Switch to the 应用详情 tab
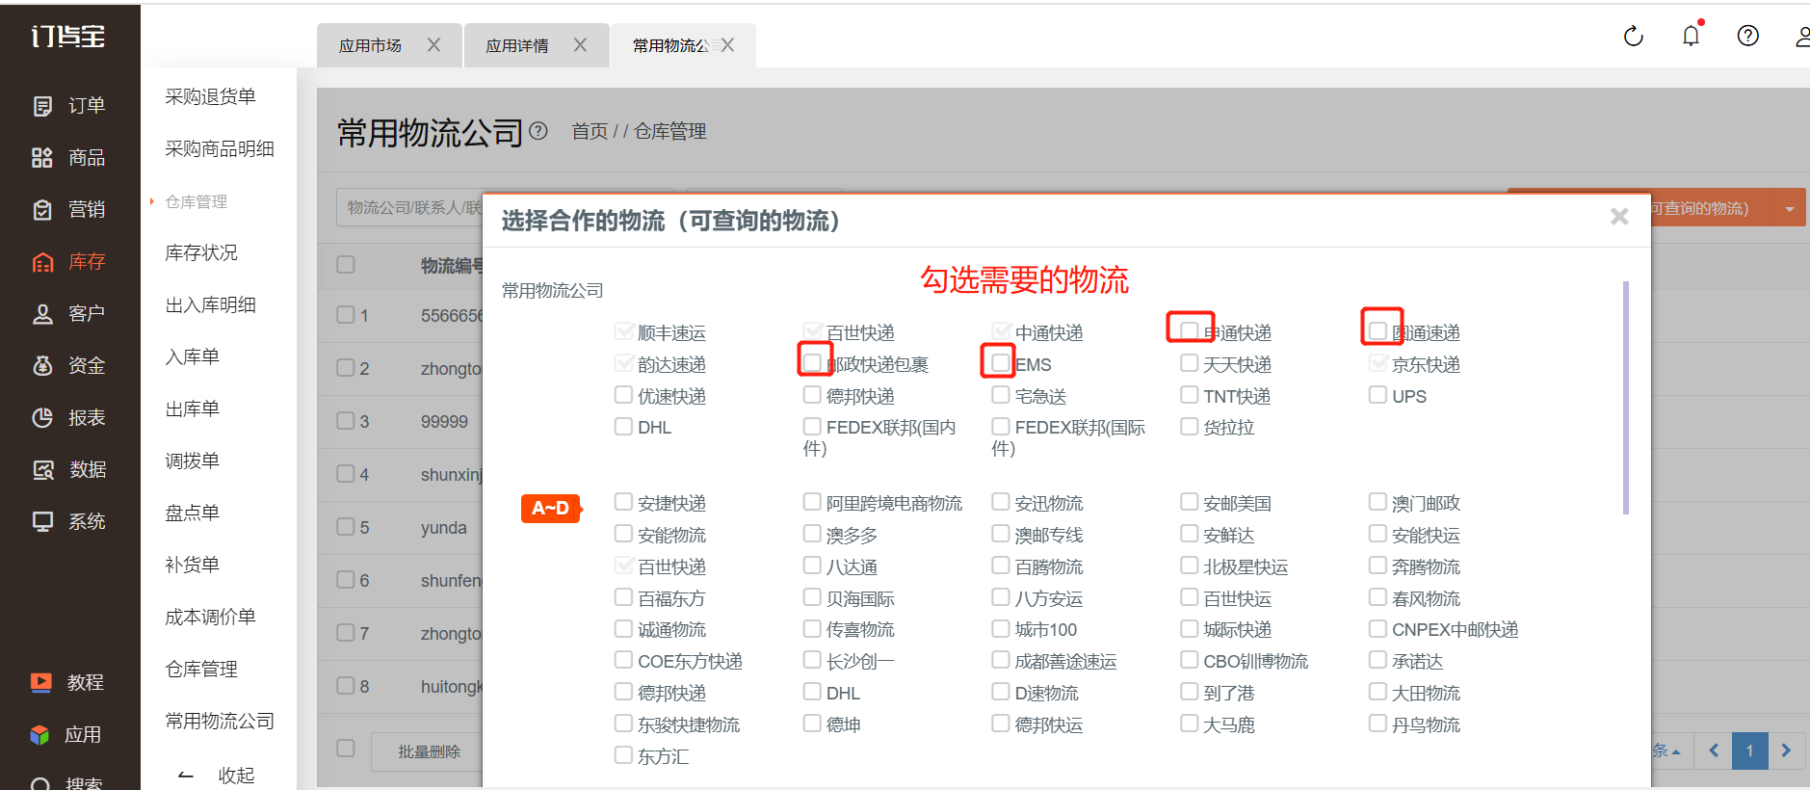 (516, 46)
